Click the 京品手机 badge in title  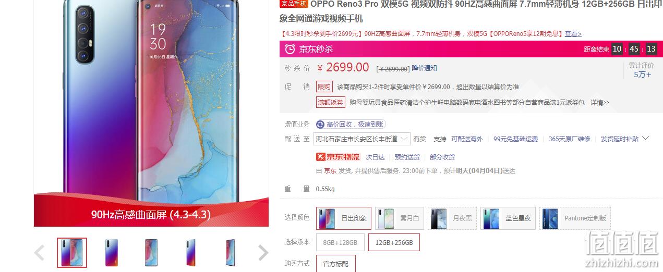pyautogui.click(x=294, y=4)
